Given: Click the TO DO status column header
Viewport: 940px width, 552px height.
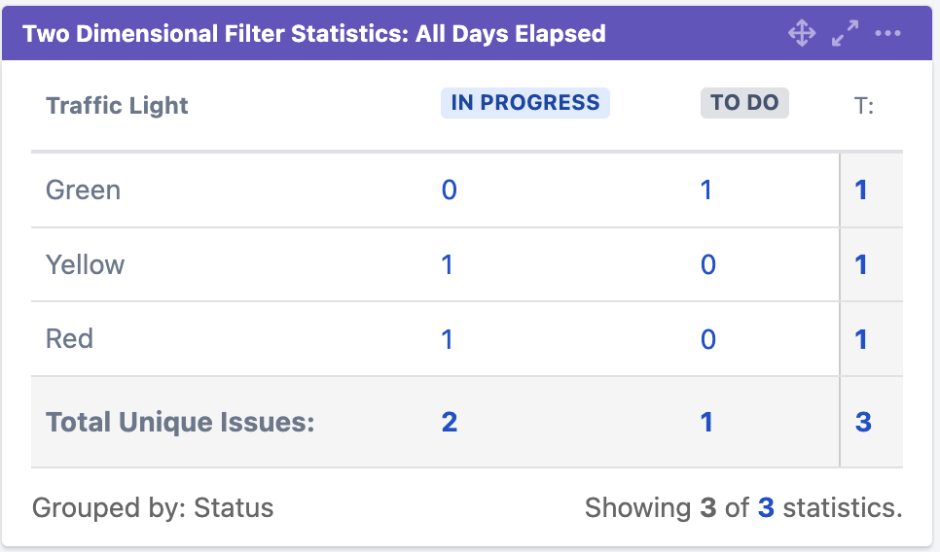Looking at the screenshot, I should (744, 103).
